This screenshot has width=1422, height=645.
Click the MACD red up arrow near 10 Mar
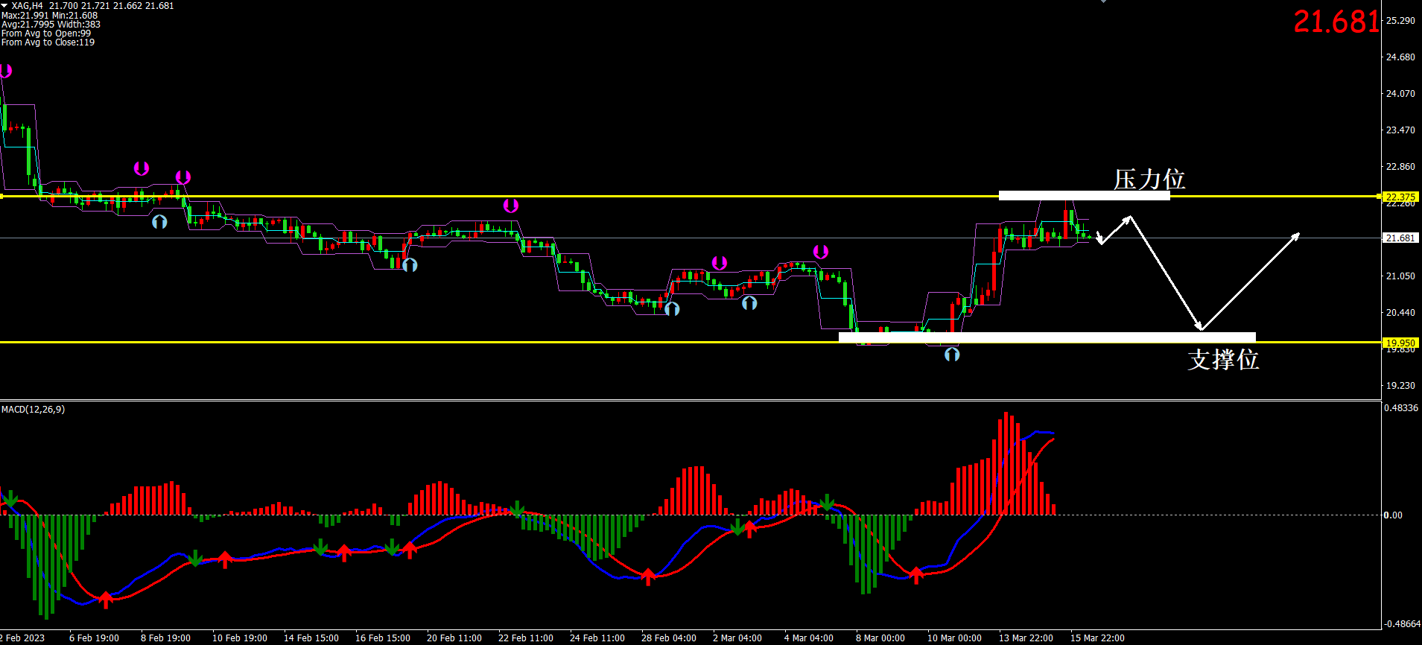(916, 574)
